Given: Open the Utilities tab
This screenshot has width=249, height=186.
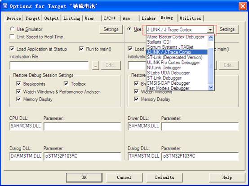Looking at the screenshot, I should (x=191, y=18).
